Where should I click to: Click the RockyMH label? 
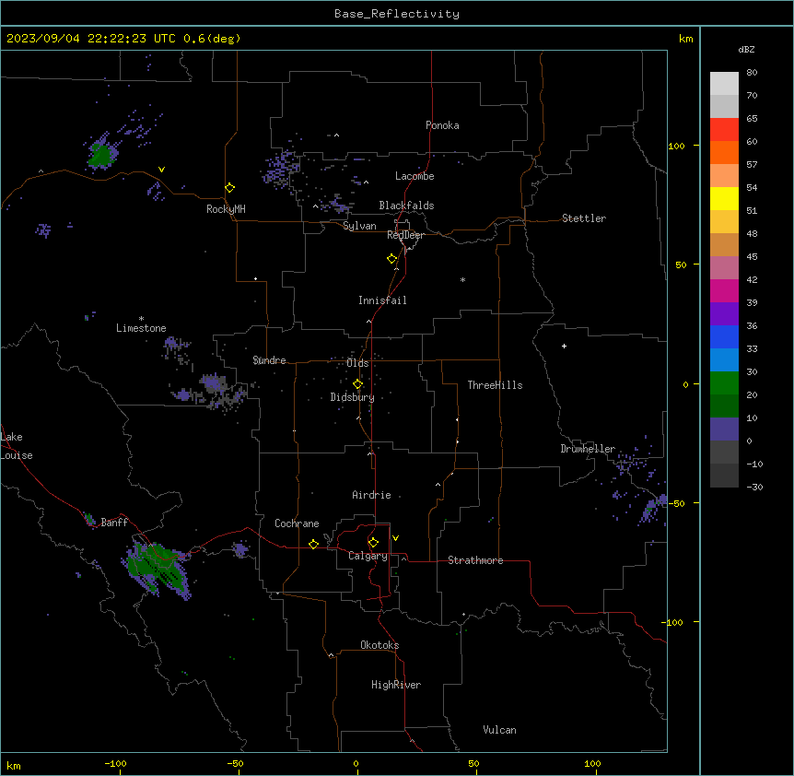click(x=226, y=209)
